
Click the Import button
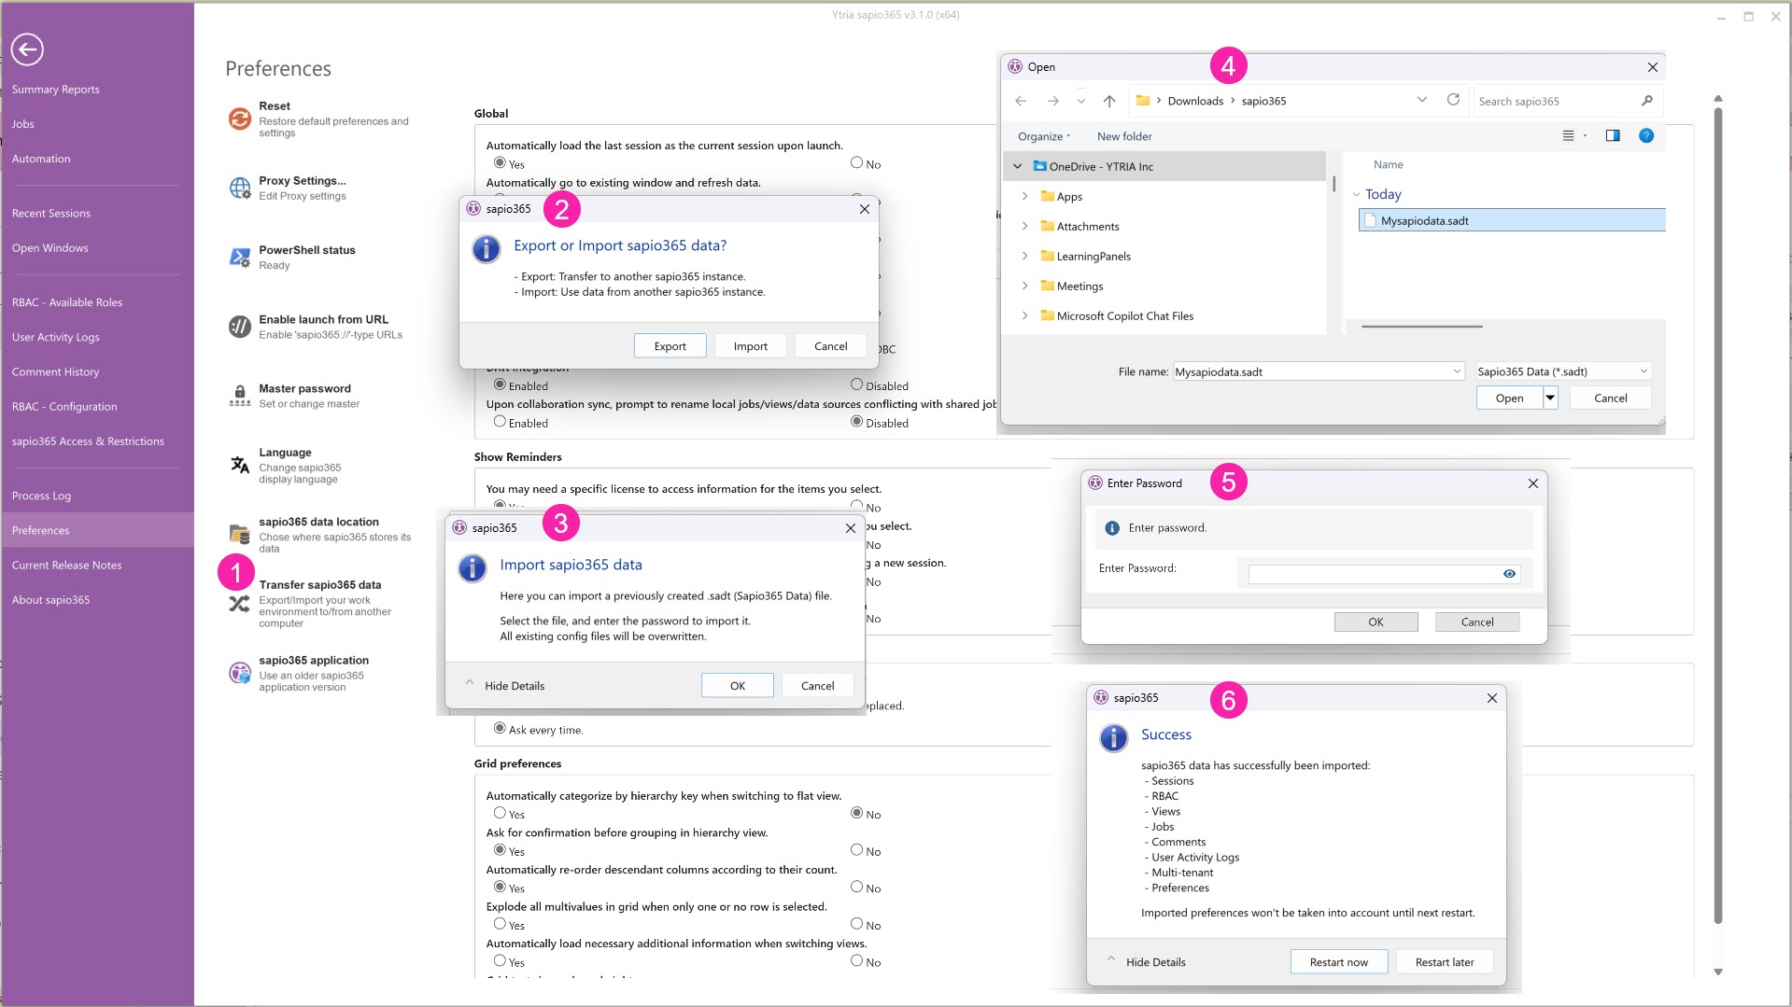tap(750, 346)
